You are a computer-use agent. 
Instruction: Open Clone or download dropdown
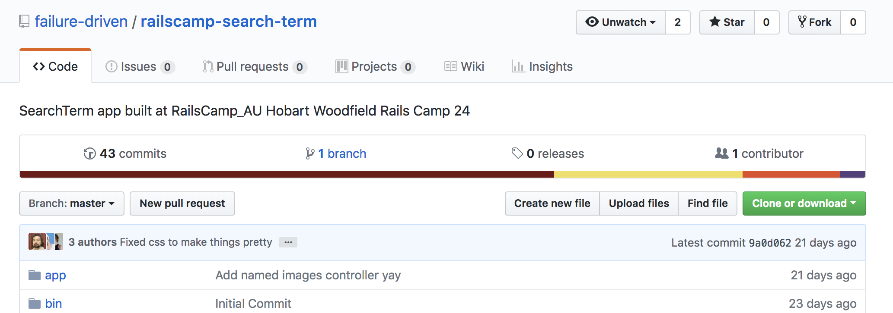pyautogui.click(x=804, y=203)
